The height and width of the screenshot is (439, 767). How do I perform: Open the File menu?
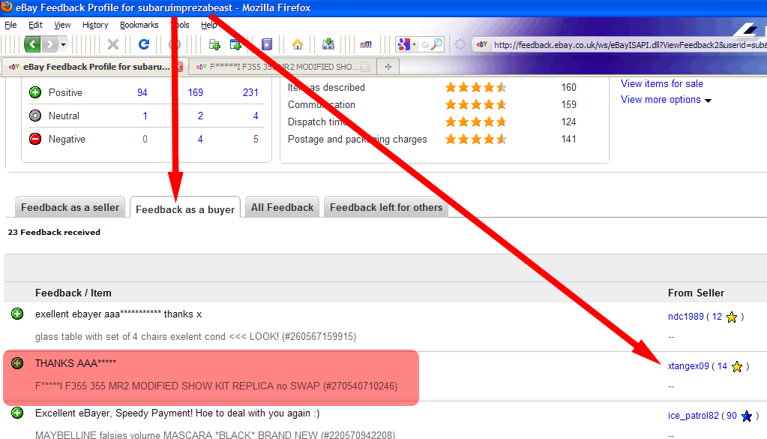tap(10, 25)
